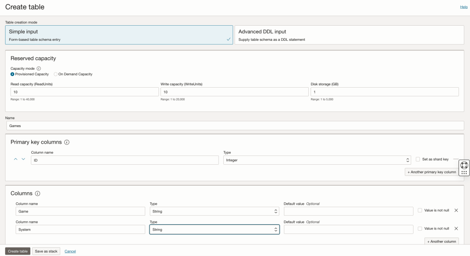Select the On Demand Capacity radio button

tap(56, 74)
